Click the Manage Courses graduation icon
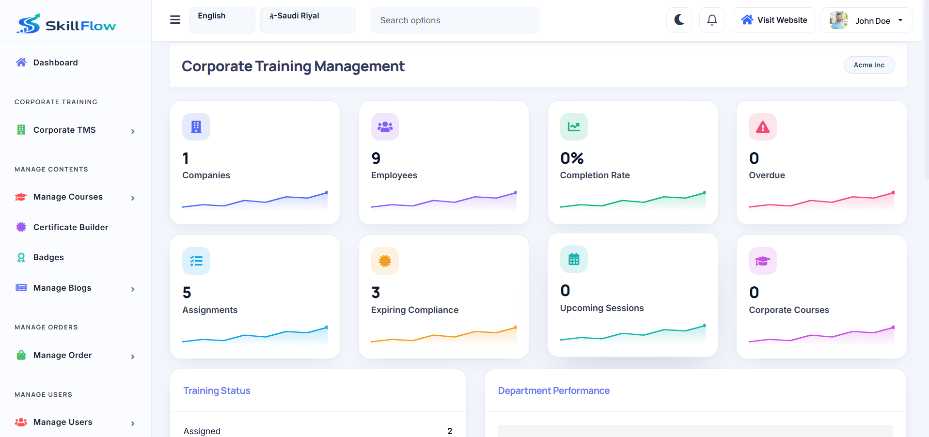The width and height of the screenshot is (929, 437). click(21, 197)
